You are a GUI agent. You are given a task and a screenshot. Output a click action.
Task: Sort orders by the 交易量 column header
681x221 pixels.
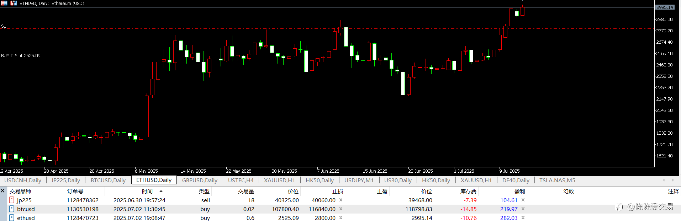(x=246, y=191)
